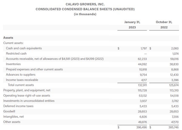Screen dimensions: 182x130
Task: Click the Prepaid expenses and other current assets label
Action: tap(34, 69)
